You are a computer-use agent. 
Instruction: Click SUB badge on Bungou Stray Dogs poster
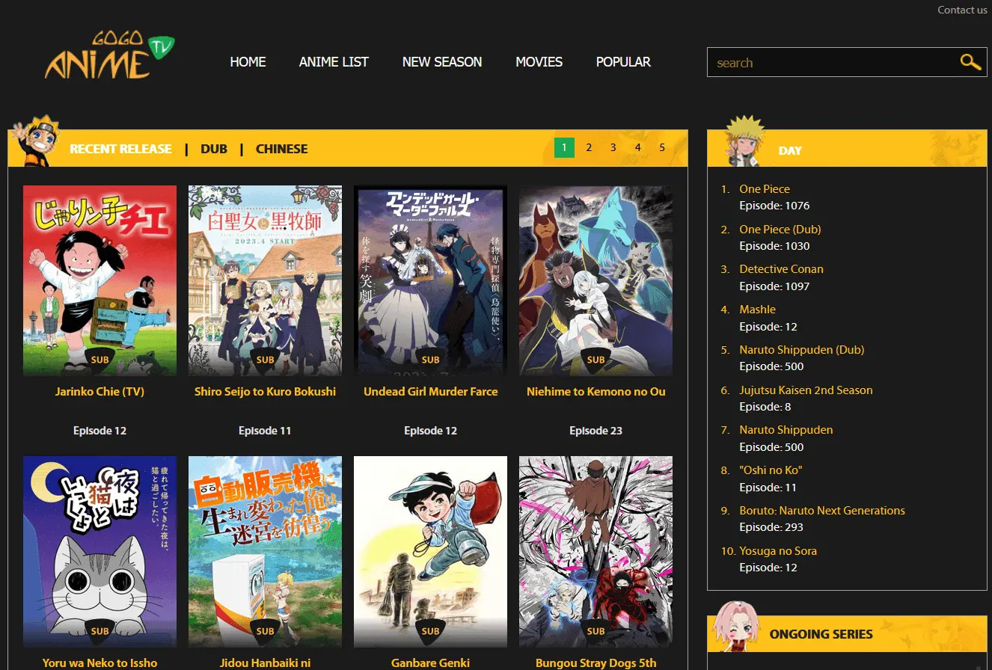click(595, 630)
